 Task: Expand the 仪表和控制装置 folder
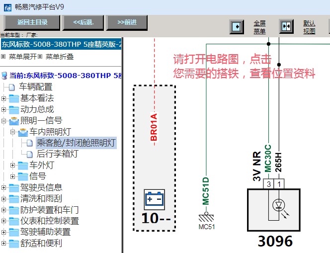click(x=3, y=221)
